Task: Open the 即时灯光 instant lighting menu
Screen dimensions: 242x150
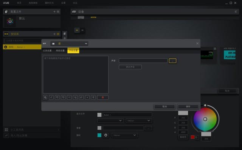Action: click(x=49, y=3)
